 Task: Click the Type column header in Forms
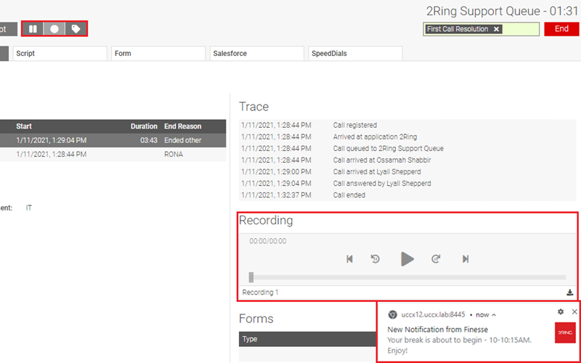click(250, 339)
